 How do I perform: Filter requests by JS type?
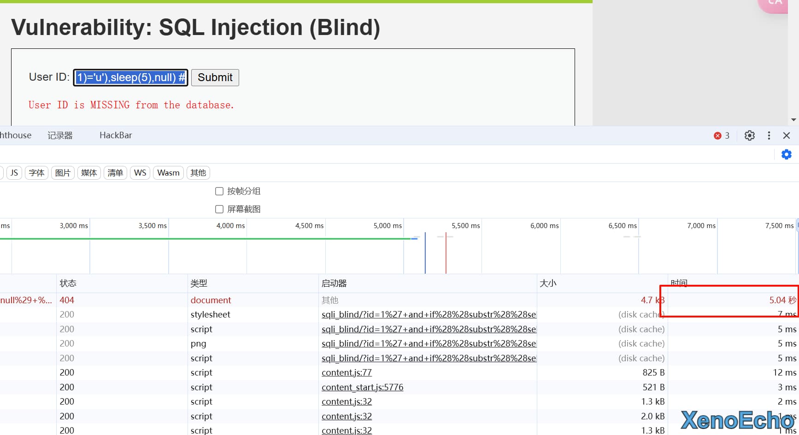(14, 173)
